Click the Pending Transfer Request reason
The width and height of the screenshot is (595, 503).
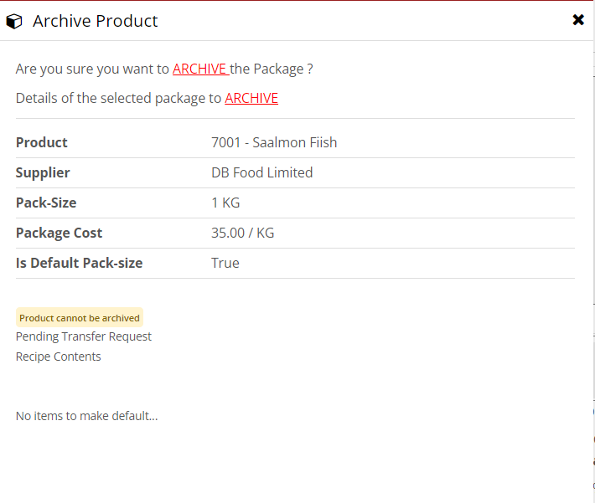(84, 336)
